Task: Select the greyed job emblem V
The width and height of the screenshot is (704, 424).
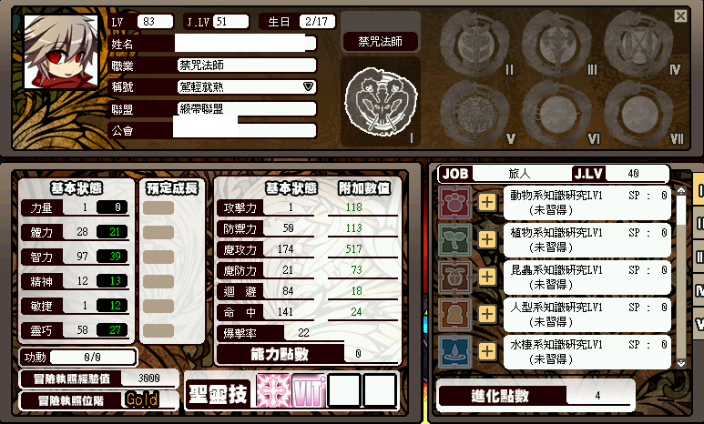Action: 474,112
